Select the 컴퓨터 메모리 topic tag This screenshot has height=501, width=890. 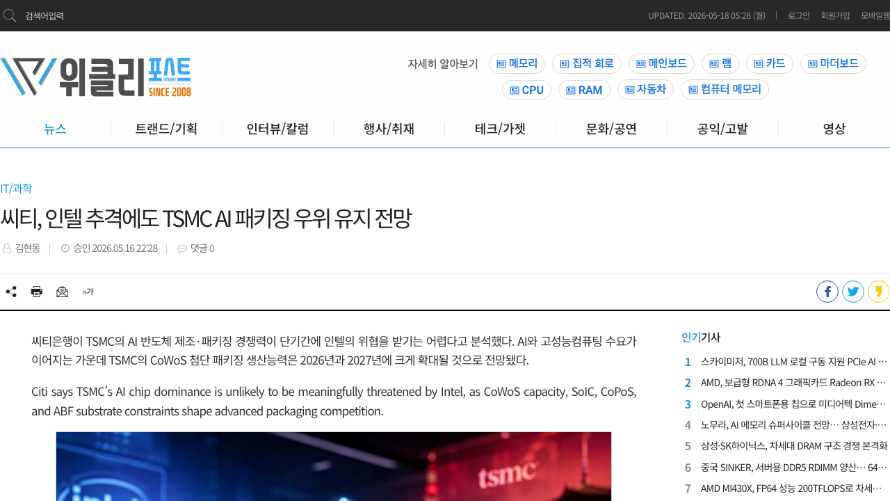(725, 90)
